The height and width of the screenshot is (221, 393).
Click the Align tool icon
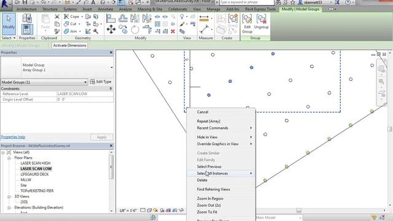111,18
